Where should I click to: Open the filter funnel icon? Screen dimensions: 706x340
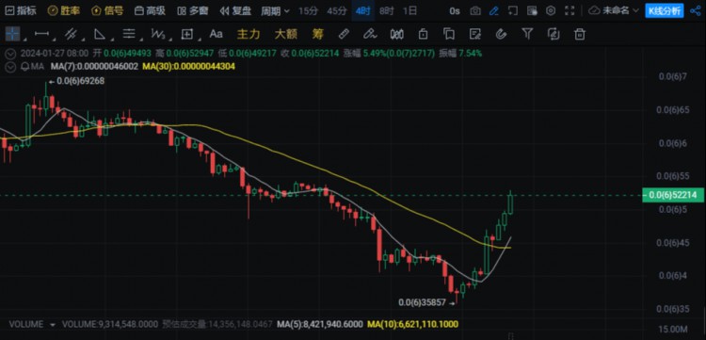click(x=527, y=34)
